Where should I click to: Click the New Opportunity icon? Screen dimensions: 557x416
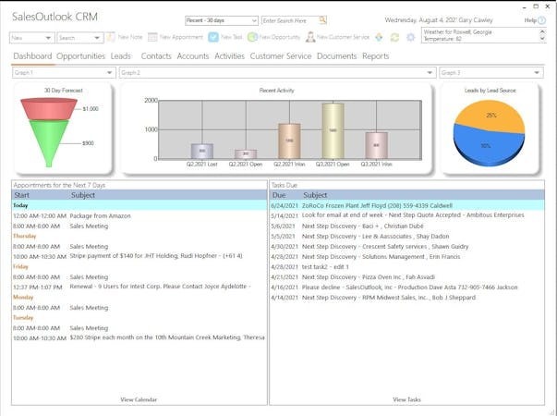252,37
